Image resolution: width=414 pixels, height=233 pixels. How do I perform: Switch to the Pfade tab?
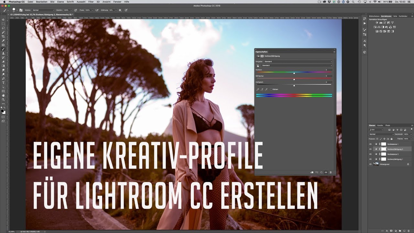pos(388,125)
